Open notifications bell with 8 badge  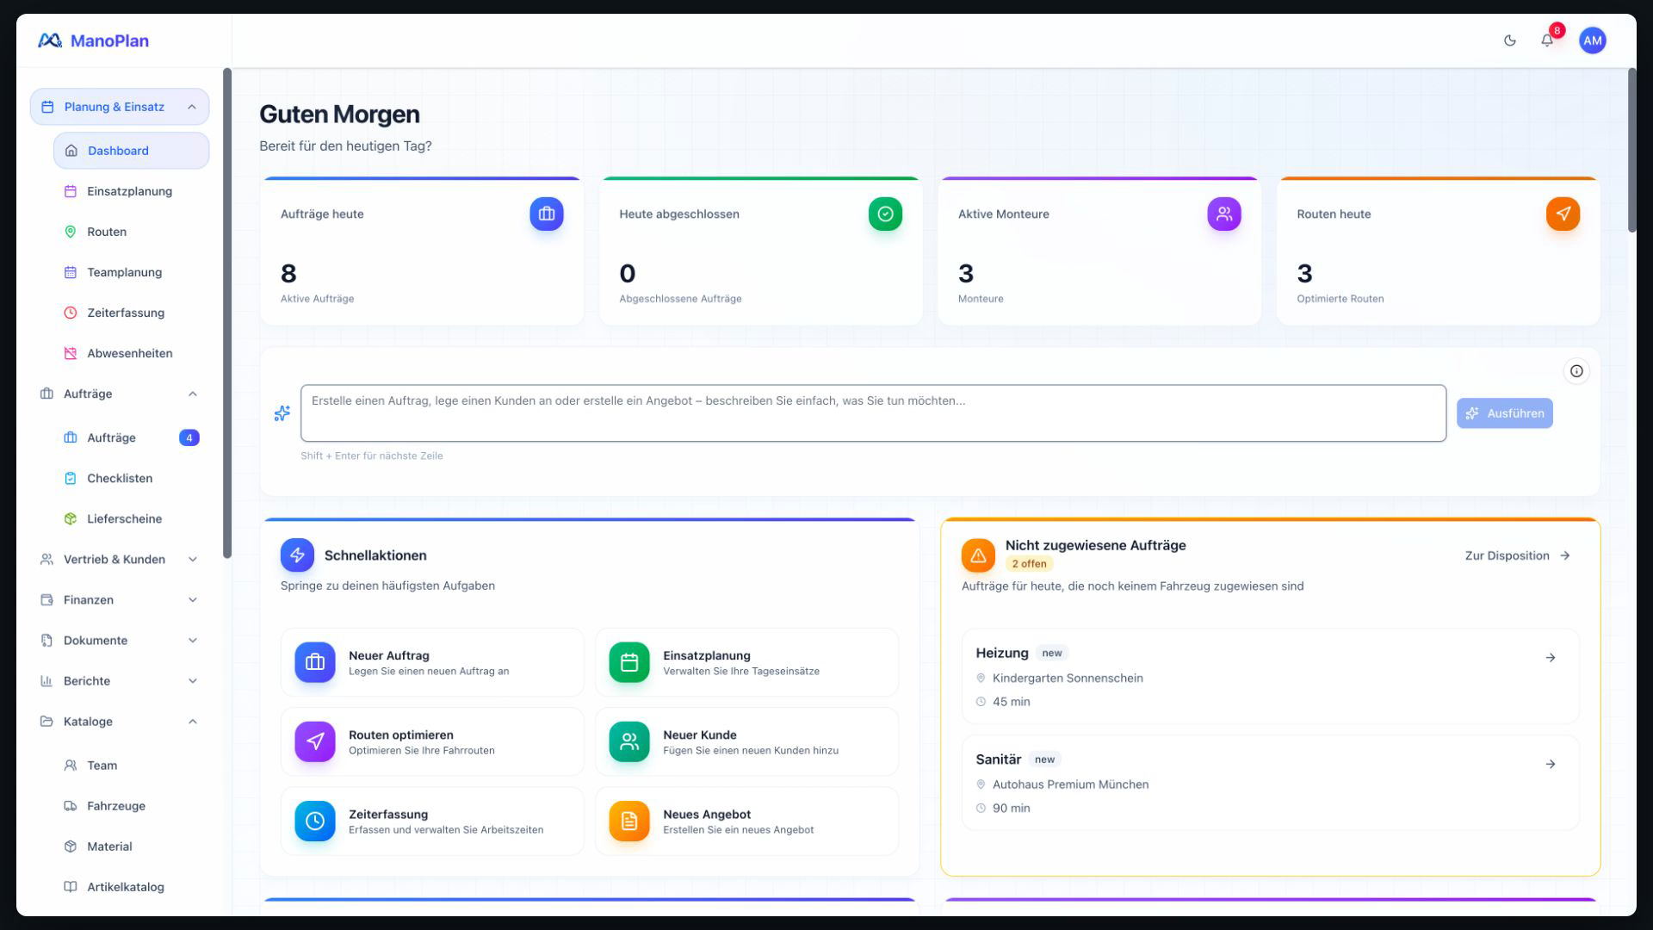(x=1547, y=40)
